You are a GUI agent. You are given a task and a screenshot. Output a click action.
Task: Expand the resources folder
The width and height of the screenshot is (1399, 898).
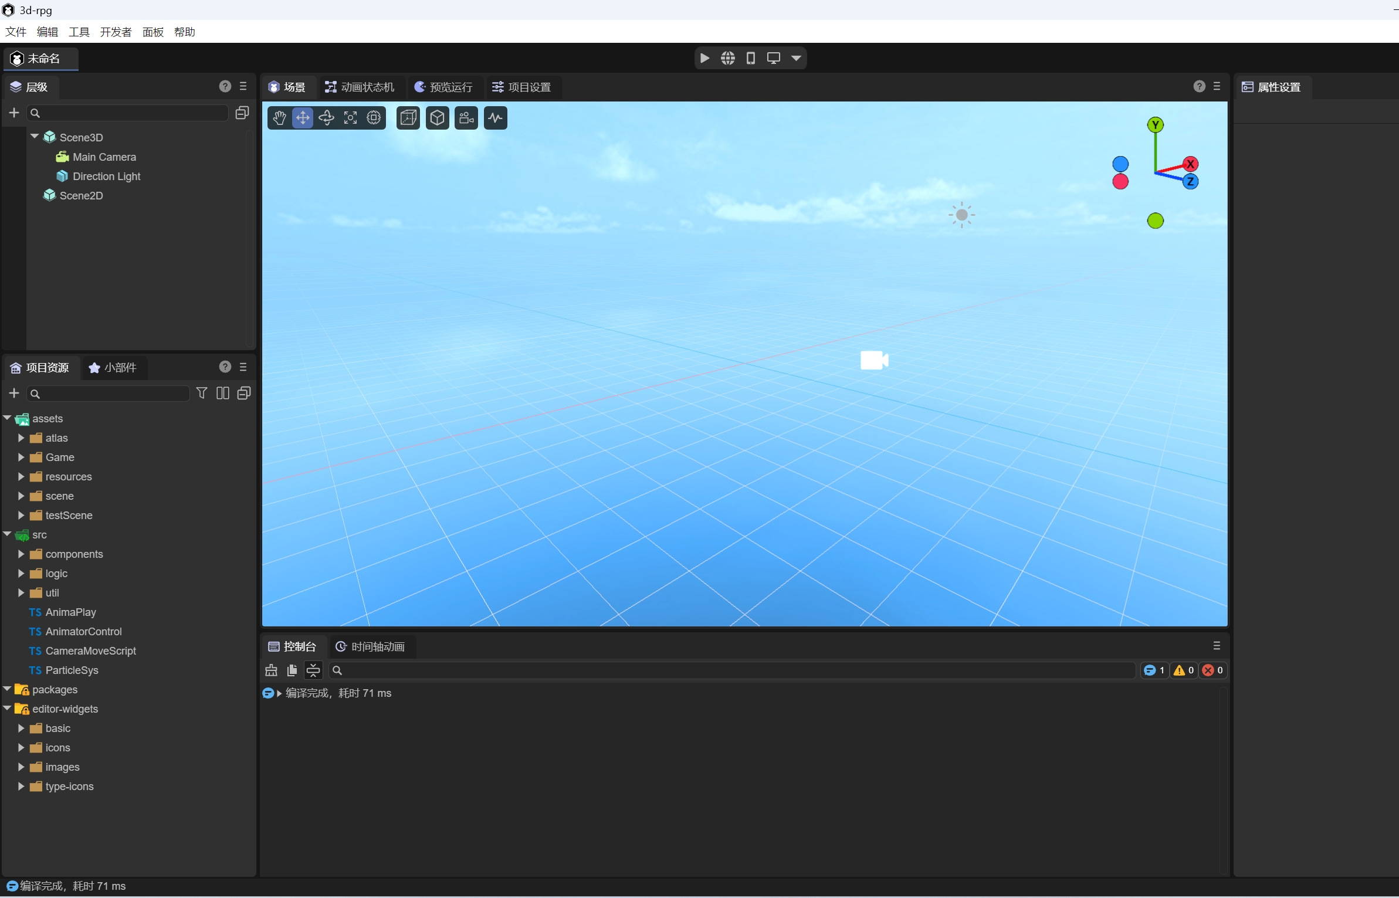coord(21,476)
